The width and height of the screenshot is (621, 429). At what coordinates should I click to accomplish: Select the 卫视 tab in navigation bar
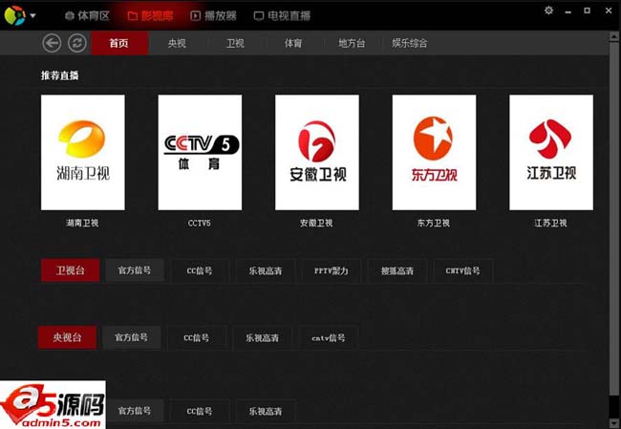pyautogui.click(x=235, y=43)
